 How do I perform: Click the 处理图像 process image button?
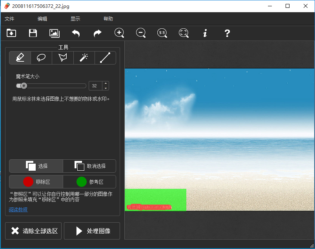[92, 231]
